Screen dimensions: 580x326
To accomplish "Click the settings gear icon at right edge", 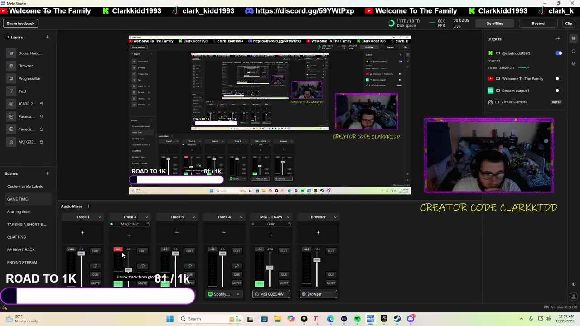I will pos(574,284).
